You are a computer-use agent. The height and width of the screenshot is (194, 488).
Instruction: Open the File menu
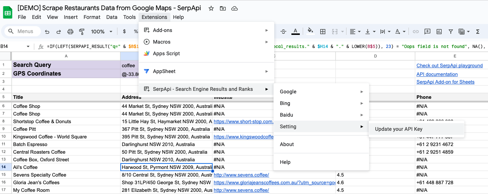pos(22,17)
